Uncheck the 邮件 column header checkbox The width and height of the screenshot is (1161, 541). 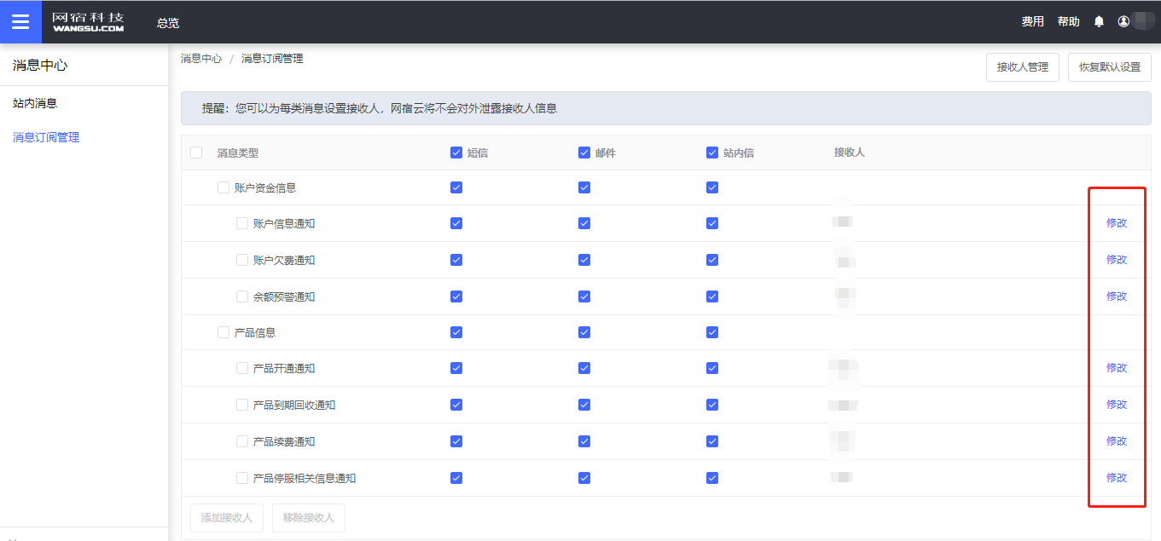584,153
